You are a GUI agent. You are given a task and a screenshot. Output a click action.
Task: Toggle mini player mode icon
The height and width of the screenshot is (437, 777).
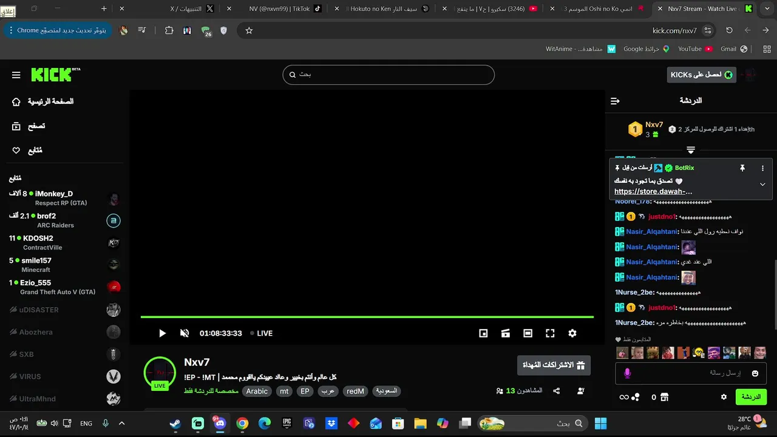[483, 333]
